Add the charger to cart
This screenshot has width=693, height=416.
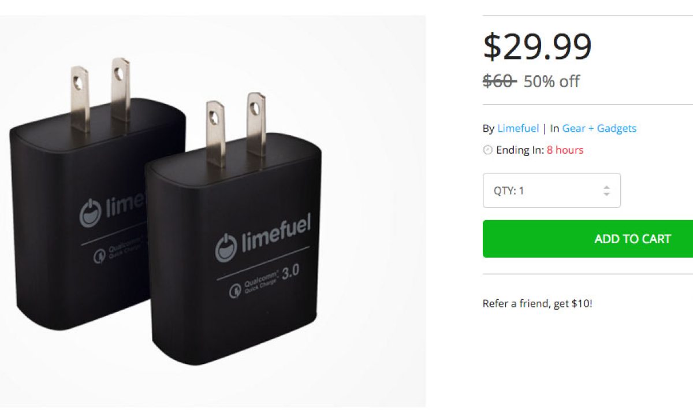coord(588,239)
